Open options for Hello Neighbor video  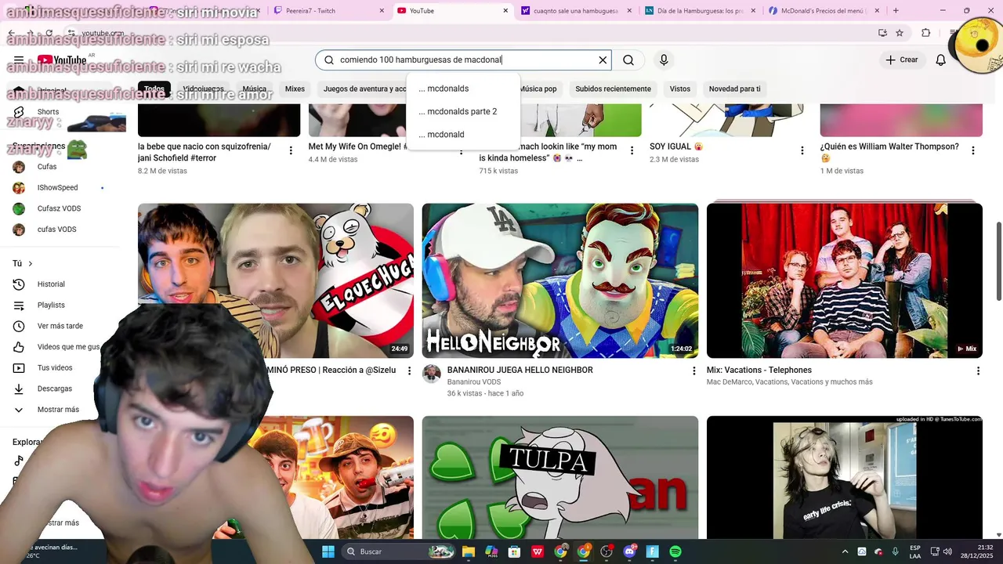tap(693, 371)
